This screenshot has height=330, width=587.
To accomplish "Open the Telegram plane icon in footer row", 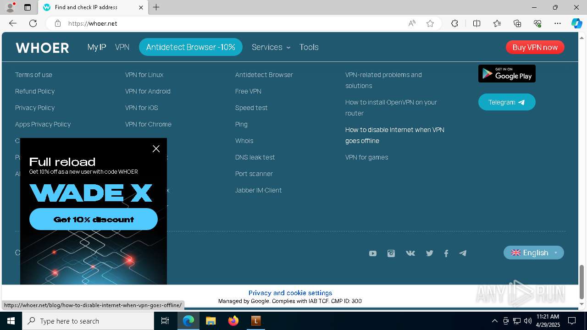I will coord(463,253).
